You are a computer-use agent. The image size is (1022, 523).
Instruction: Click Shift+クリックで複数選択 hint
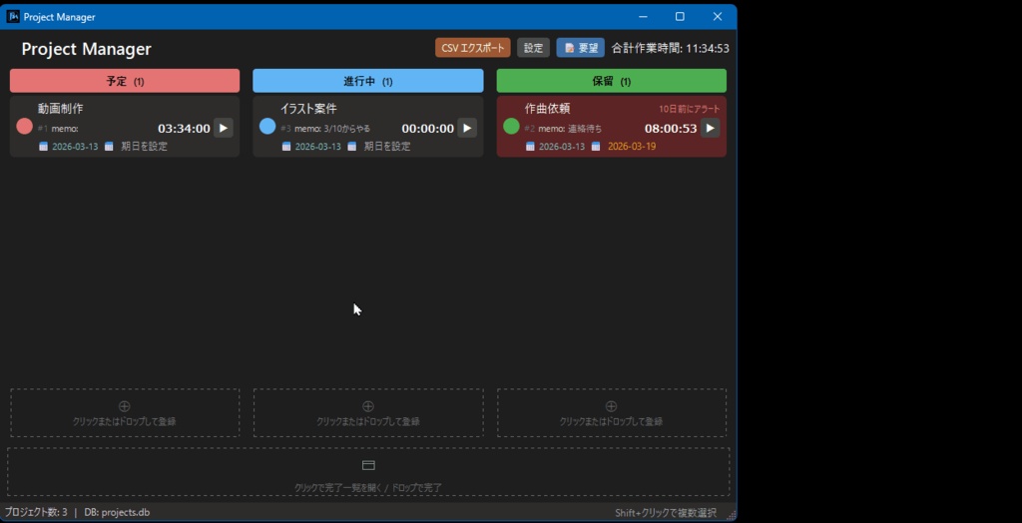click(666, 513)
